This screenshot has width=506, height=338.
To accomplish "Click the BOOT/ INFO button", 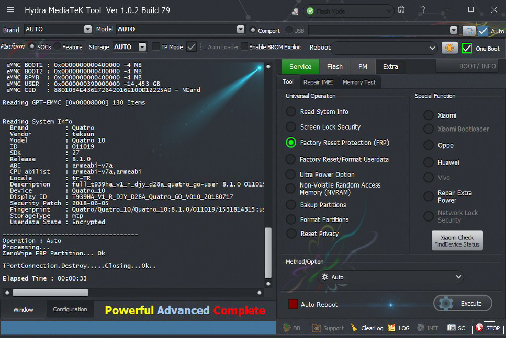I will pyautogui.click(x=467, y=66).
